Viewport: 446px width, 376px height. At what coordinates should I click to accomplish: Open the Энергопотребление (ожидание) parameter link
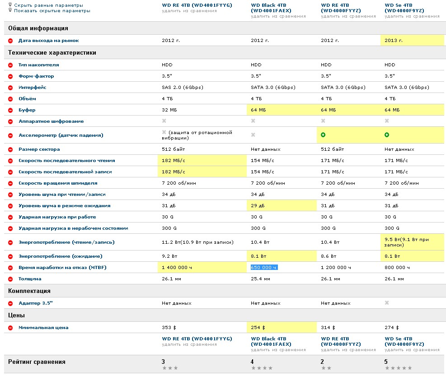point(60,256)
